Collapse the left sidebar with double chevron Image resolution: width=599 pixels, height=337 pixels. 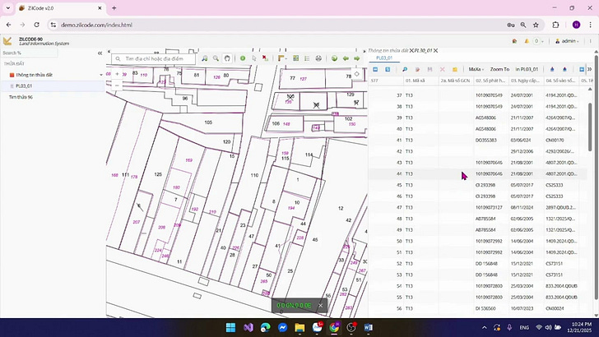pos(100,53)
